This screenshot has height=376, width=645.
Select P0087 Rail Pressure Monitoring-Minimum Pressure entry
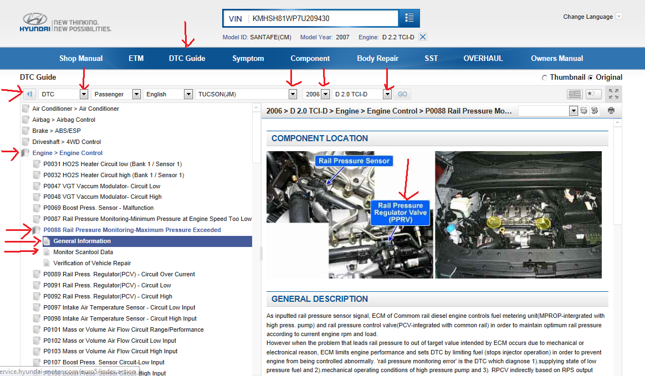147,219
